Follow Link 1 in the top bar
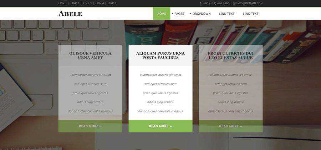Screen dimensions: 321x150 click(63, 4)
